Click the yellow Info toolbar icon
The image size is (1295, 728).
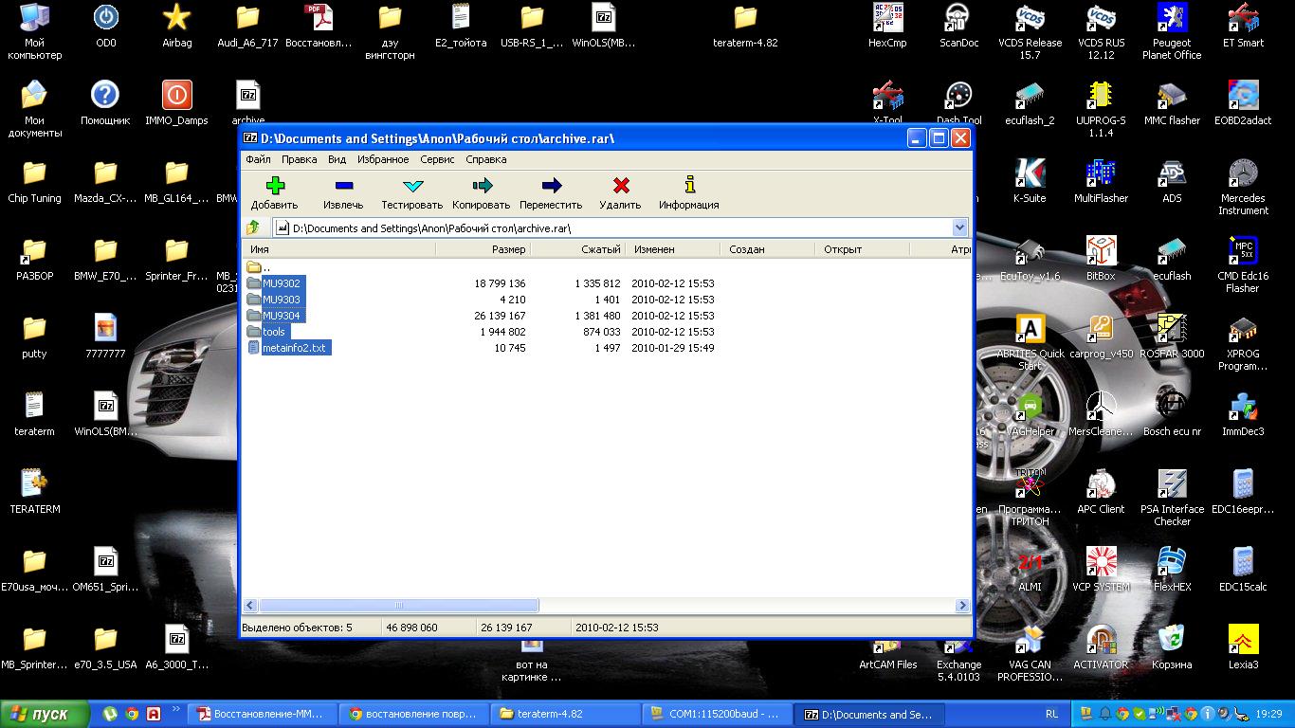[x=689, y=186]
